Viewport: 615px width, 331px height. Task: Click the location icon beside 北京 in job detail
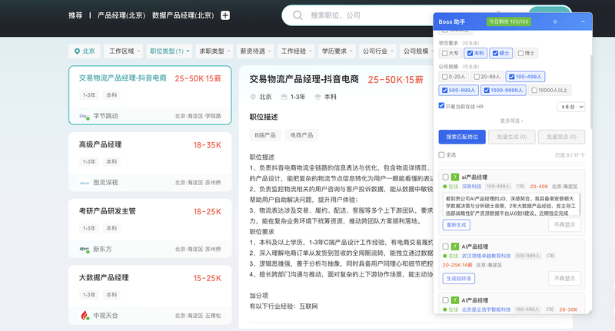[x=253, y=97]
